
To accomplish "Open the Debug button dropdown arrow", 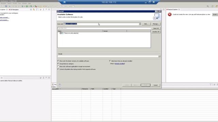I will point(25,6).
